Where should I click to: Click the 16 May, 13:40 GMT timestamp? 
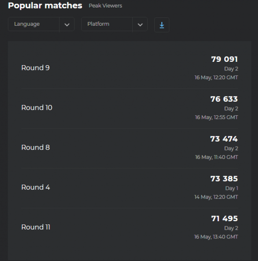point(216,237)
